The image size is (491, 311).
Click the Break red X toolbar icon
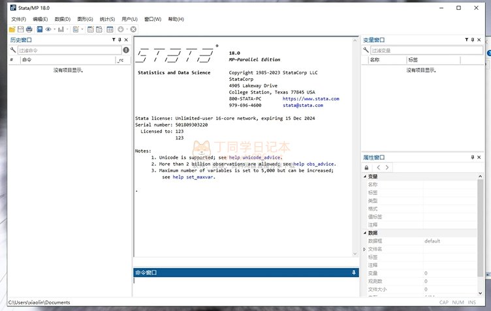pyautogui.click(x=133, y=29)
